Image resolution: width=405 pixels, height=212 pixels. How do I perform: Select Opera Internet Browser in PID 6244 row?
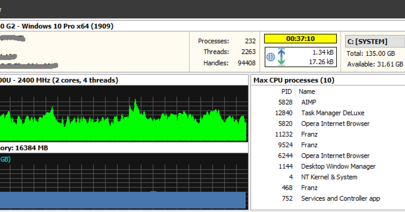(x=335, y=156)
